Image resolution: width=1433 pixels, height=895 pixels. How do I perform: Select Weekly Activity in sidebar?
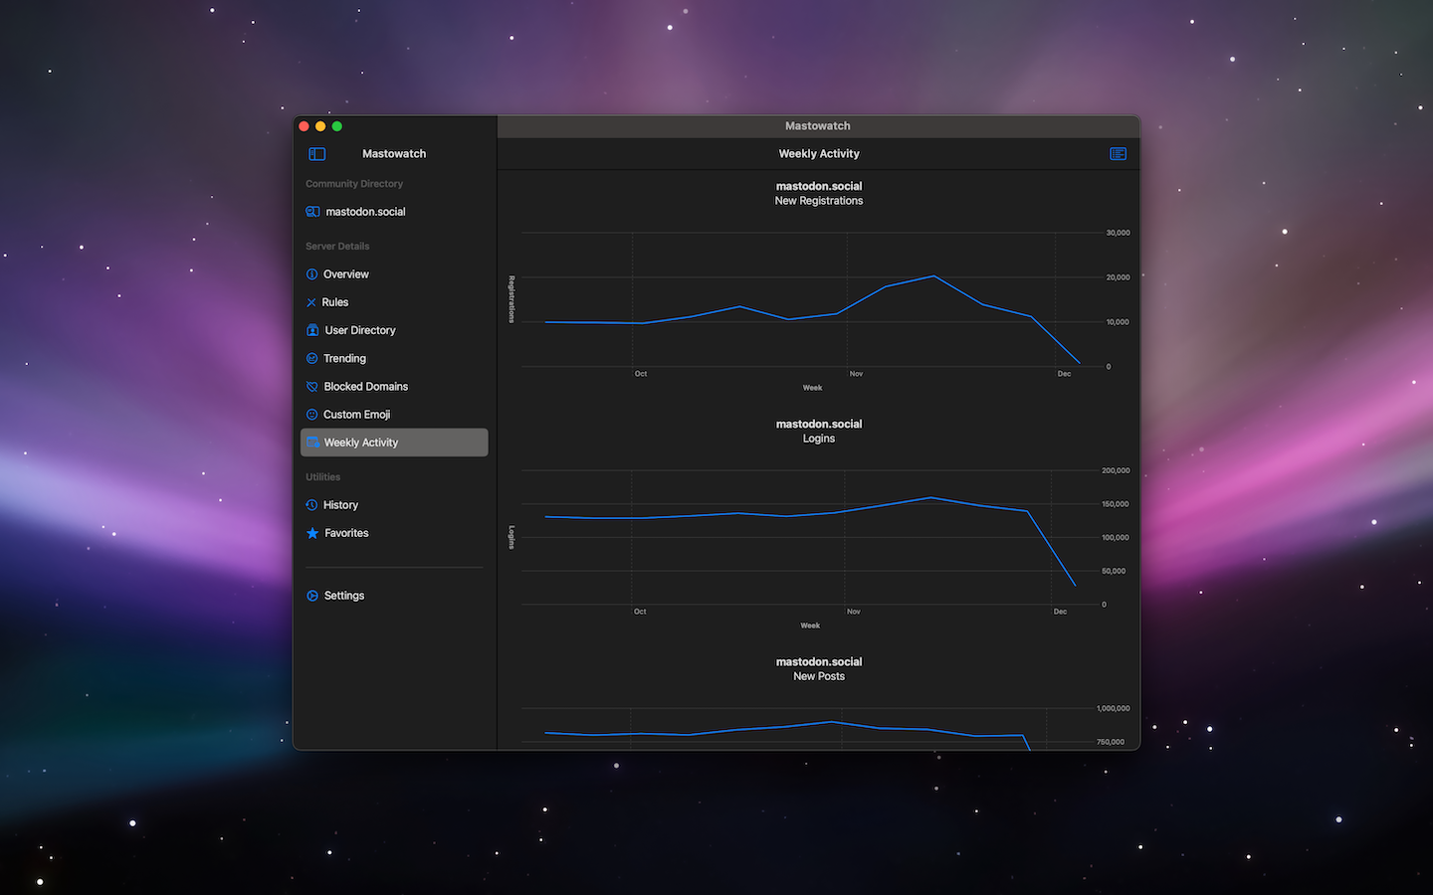pos(394,443)
